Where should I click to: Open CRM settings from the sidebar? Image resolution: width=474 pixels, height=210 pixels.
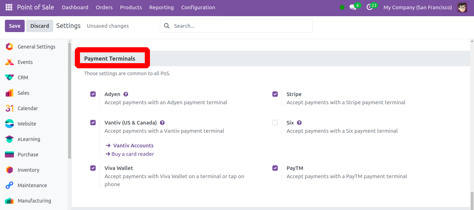pos(23,78)
